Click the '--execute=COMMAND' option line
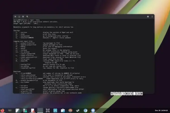The image size is (170, 113). tap(43, 38)
